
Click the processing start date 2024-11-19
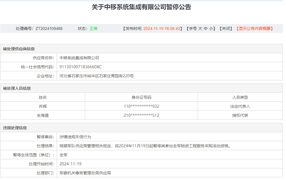click(70, 164)
